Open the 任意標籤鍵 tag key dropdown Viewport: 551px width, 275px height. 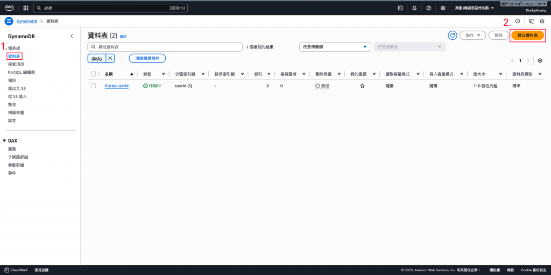point(335,47)
